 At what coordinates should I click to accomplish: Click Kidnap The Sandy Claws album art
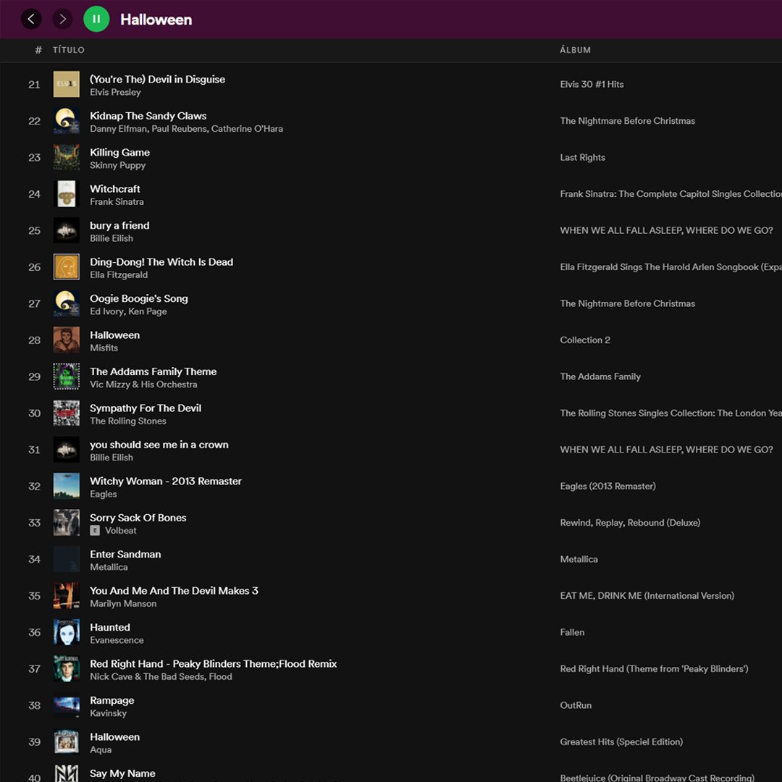click(x=67, y=121)
